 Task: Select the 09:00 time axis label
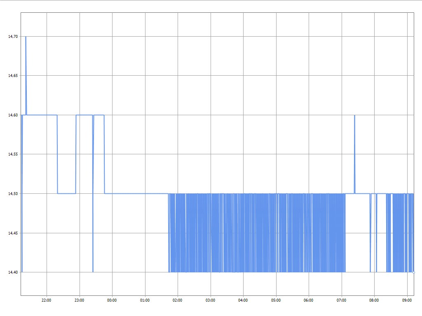[407, 300]
